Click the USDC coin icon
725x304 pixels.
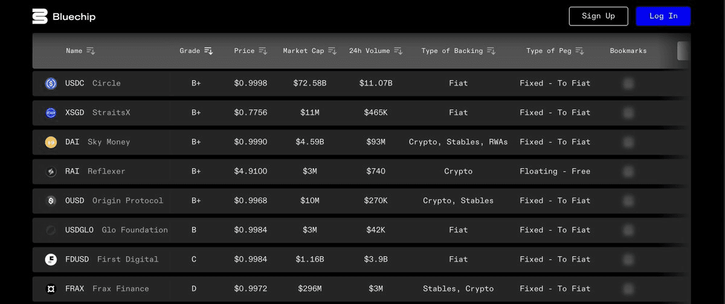pyautogui.click(x=51, y=83)
